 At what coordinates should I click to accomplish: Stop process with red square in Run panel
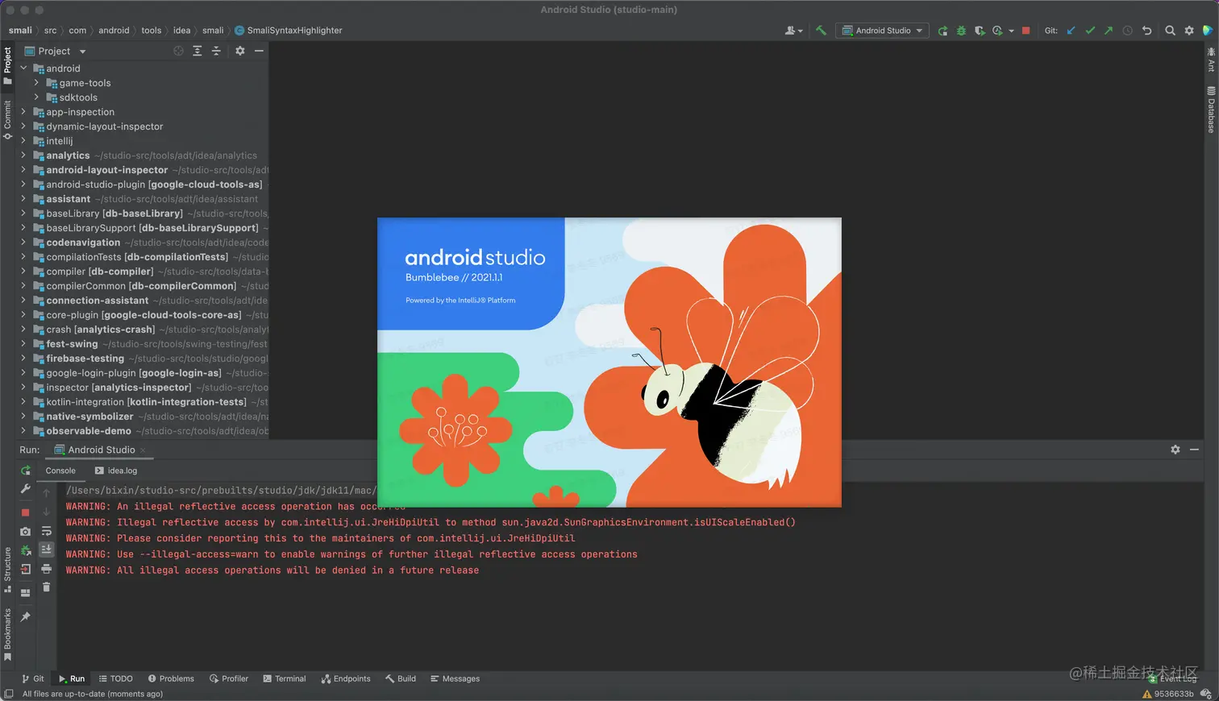point(26,512)
